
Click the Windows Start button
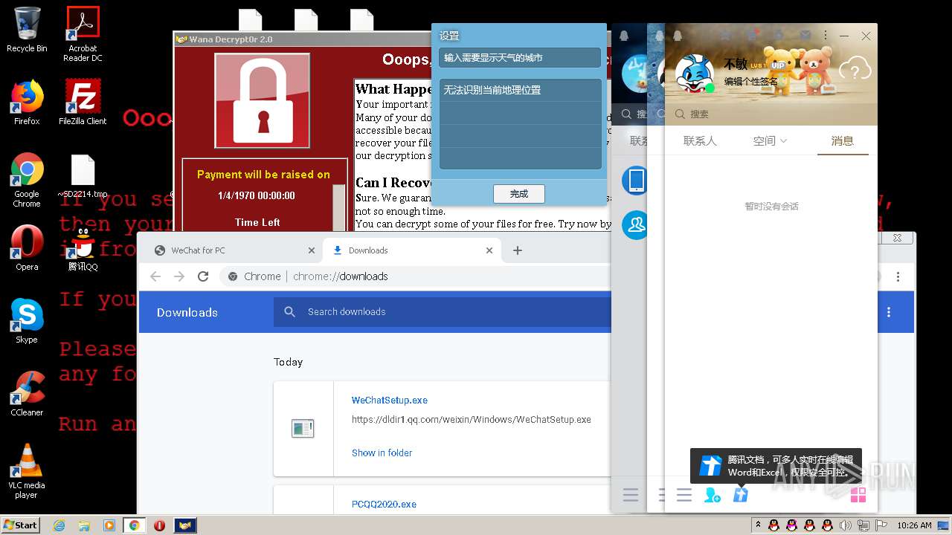[20, 525]
